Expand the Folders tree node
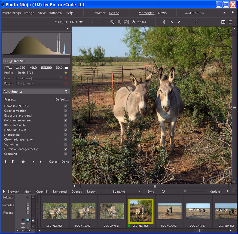This screenshot has width=238, height=234. pos(28,197)
